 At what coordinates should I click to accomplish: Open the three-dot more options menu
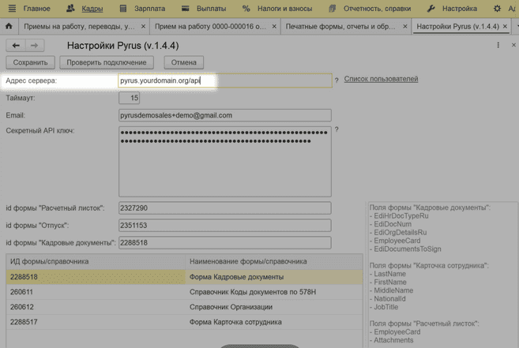pos(498,46)
